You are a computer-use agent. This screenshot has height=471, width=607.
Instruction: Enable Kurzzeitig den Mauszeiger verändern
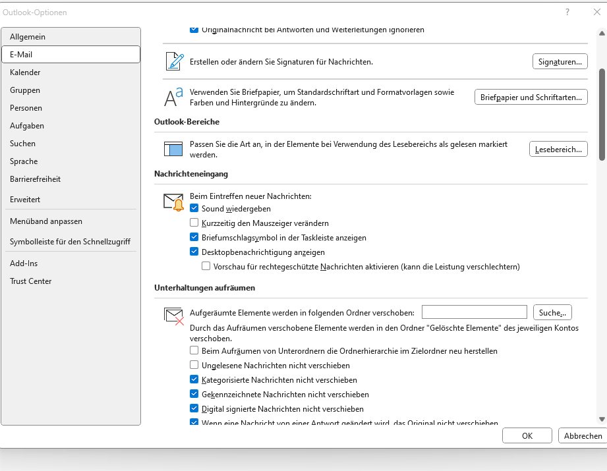pyautogui.click(x=194, y=223)
